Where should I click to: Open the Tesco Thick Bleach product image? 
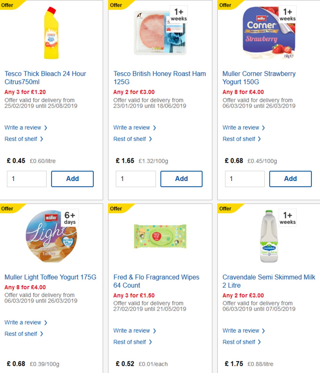(51, 32)
